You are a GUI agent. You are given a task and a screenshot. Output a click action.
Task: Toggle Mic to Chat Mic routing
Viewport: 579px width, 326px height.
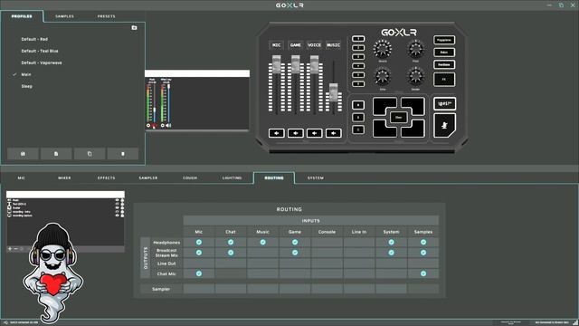pos(199,273)
